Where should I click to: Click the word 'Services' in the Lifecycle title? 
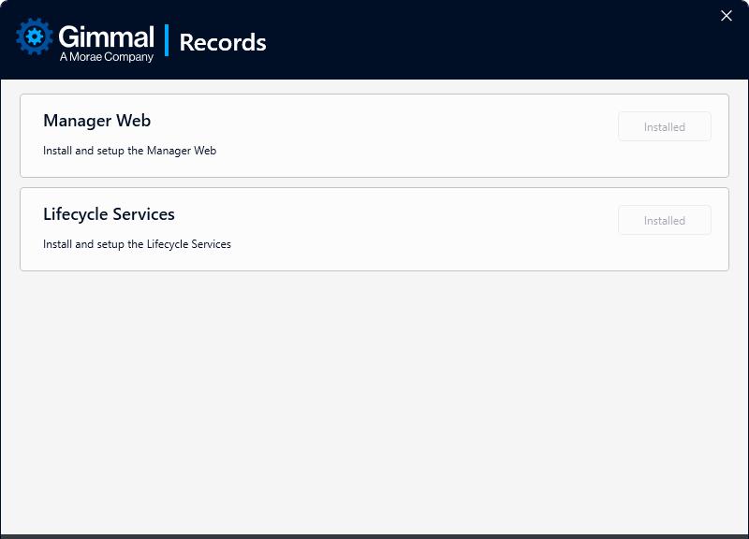(142, 214)
